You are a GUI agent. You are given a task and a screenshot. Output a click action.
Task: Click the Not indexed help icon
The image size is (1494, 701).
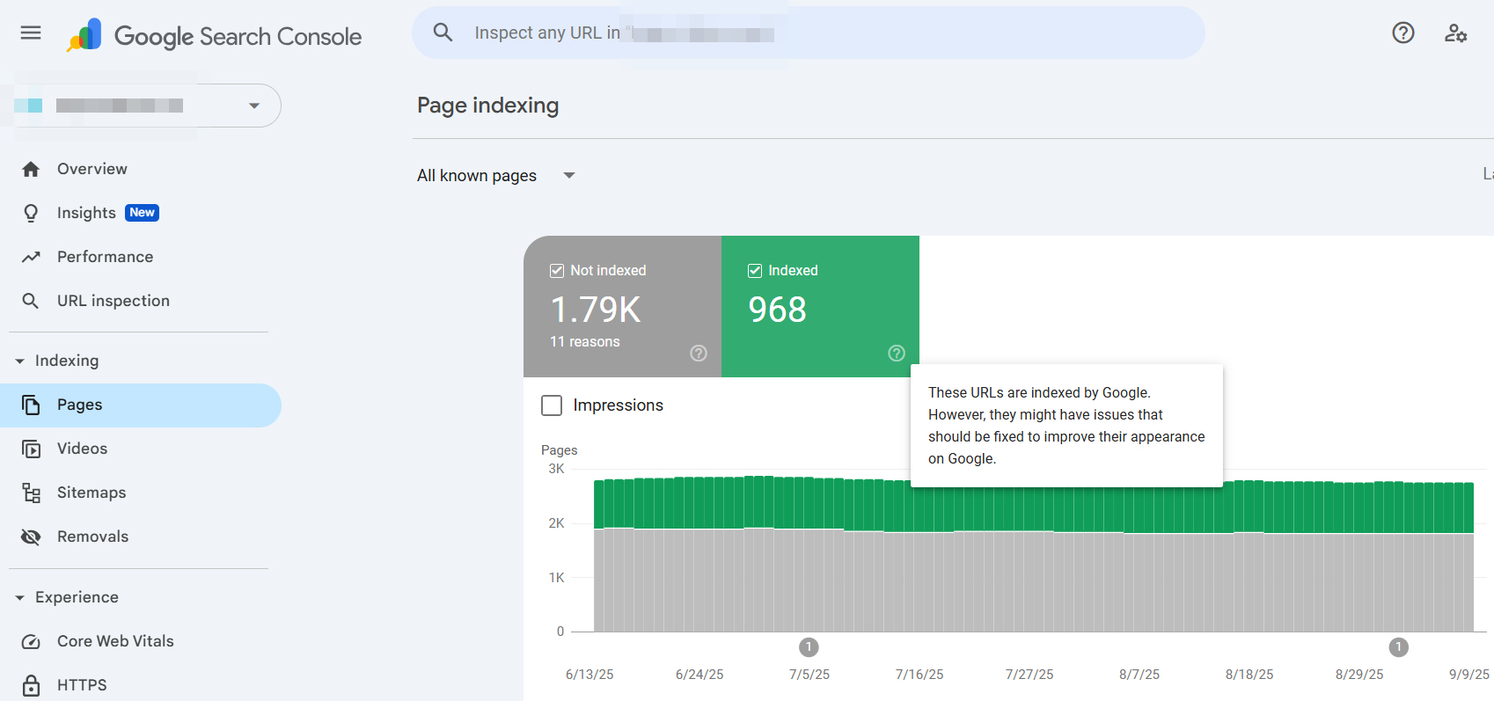pos(699,353)
